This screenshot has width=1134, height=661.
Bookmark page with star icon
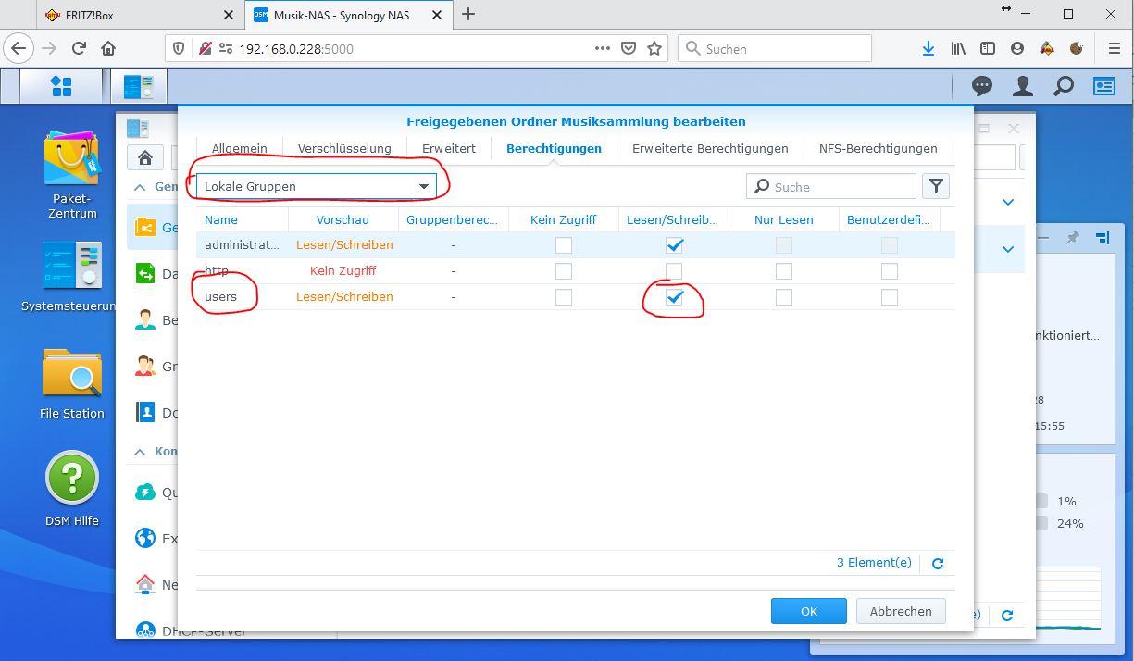pyautogui.click(x=654, y=48)
